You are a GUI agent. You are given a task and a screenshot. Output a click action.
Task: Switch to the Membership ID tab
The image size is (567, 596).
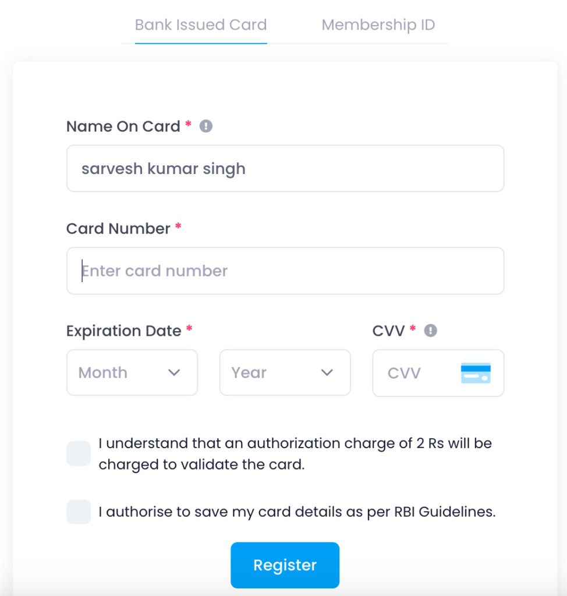tap(378, 25)
